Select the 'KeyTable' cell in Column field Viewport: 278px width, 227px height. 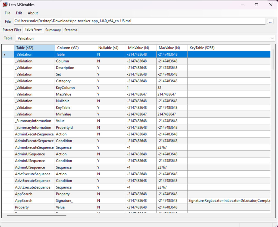coord(75,108)
